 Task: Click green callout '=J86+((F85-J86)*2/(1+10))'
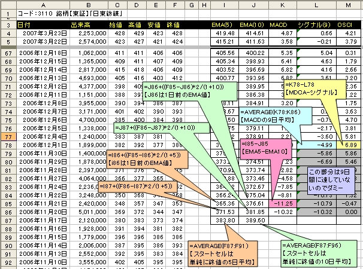point(190,91)
